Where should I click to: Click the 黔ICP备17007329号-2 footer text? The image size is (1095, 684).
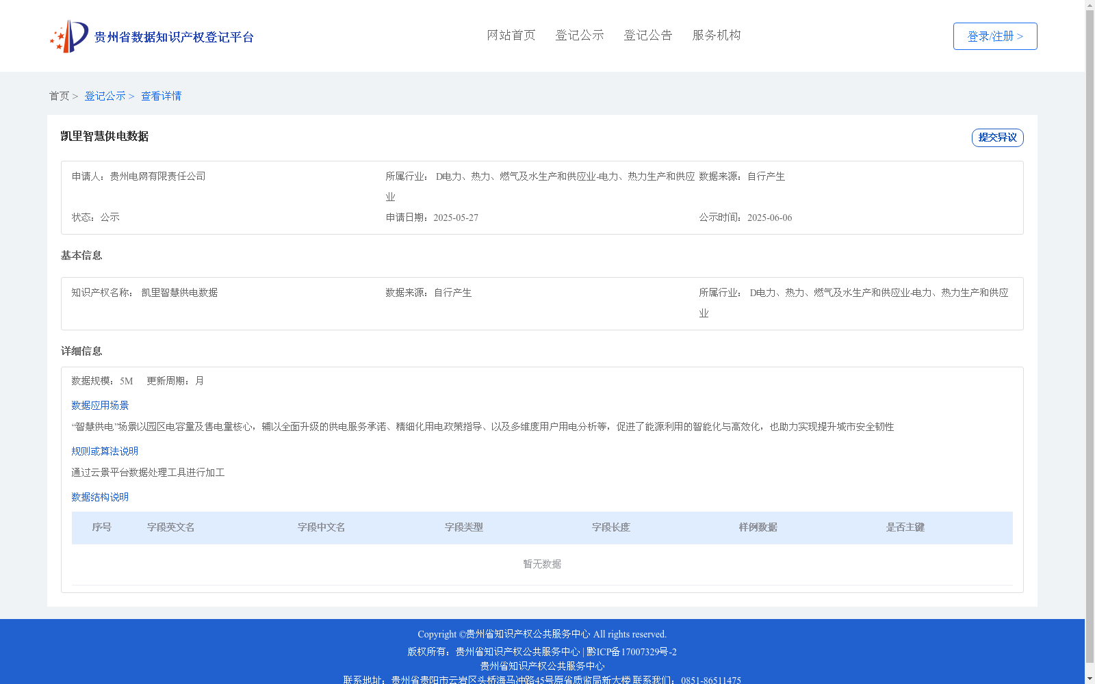[632, 652]
